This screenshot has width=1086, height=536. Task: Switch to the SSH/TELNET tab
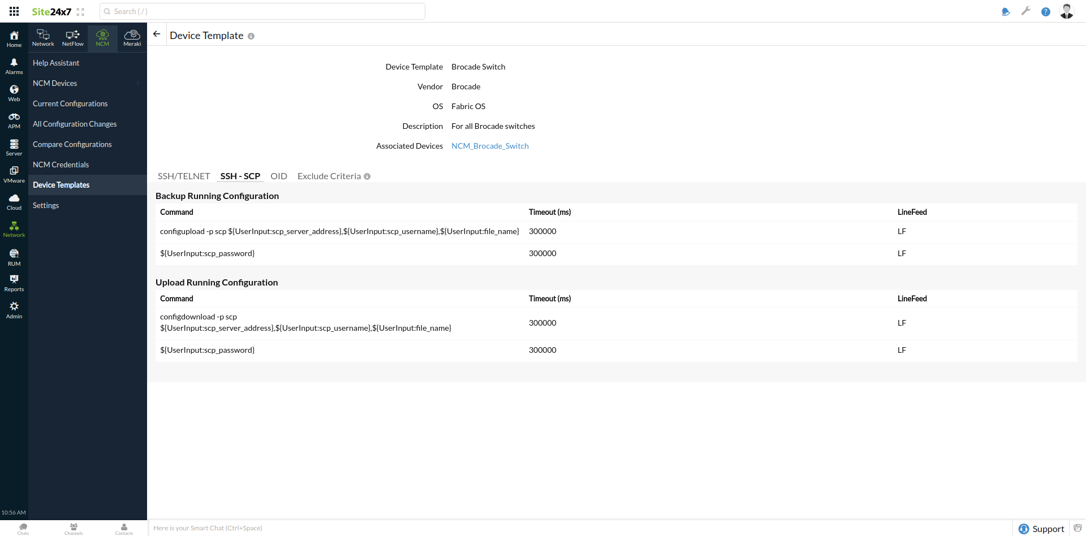(183, 176)
